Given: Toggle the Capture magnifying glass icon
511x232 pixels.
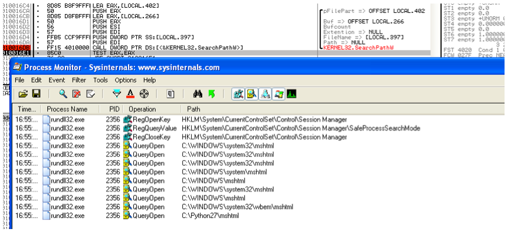Looking at the screenshot, I should coord(63,94).
